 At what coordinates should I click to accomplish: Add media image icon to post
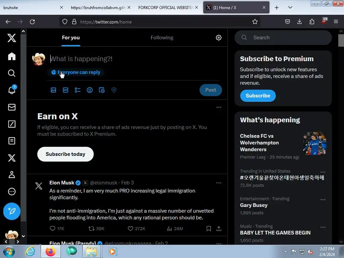coord(53,90)
